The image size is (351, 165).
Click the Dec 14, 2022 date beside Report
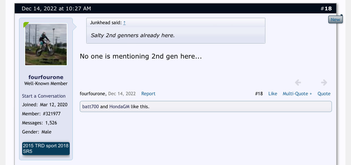(x=122, y=94)
